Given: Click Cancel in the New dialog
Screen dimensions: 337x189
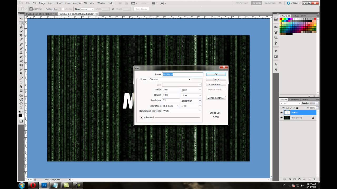Looking at the screenshot, I should (x=216, y=80).
